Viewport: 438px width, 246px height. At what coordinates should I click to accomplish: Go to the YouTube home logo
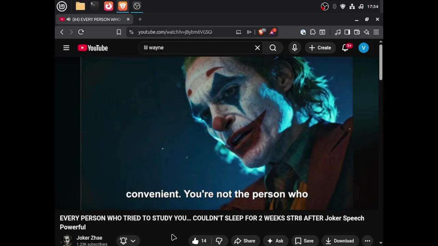point(93,48)
